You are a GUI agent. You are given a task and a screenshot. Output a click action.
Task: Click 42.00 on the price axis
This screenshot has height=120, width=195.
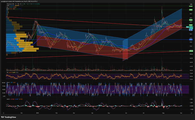click(191, 66)
